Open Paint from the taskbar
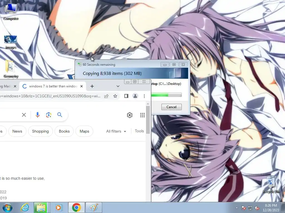This screenshot has height=213, width=285. coord(94,207)
